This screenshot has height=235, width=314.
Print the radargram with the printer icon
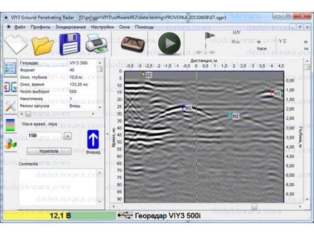point(97,43)
